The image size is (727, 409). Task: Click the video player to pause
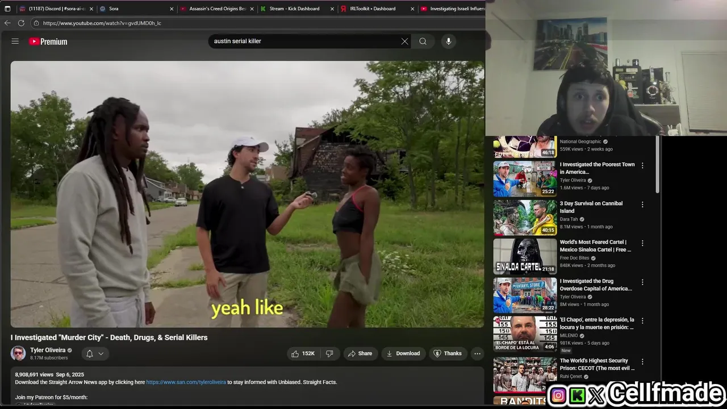point(247,194)
